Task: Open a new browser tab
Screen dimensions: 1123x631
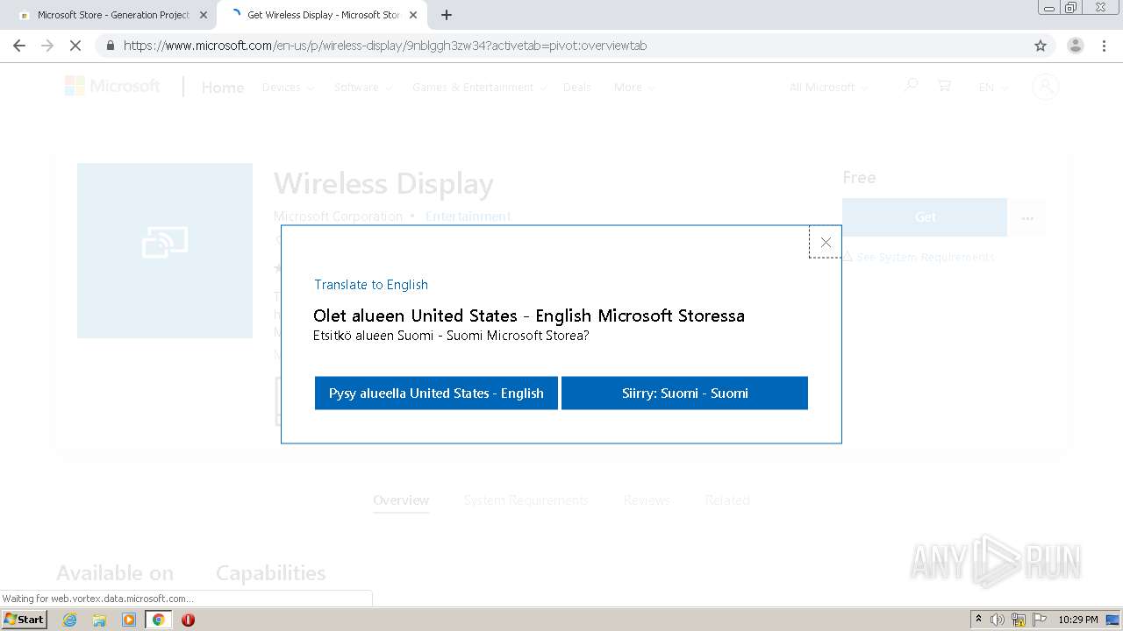Action: pos(446,15)
